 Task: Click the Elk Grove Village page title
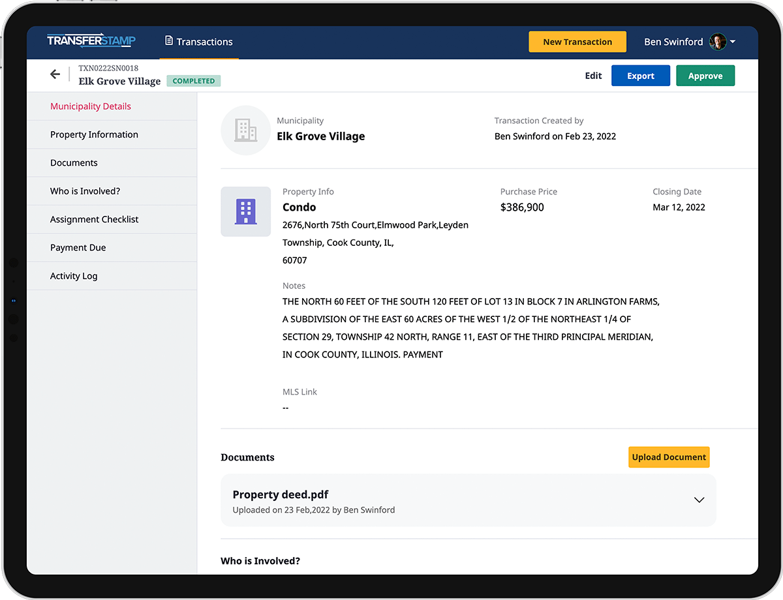[x=119, y=82]
